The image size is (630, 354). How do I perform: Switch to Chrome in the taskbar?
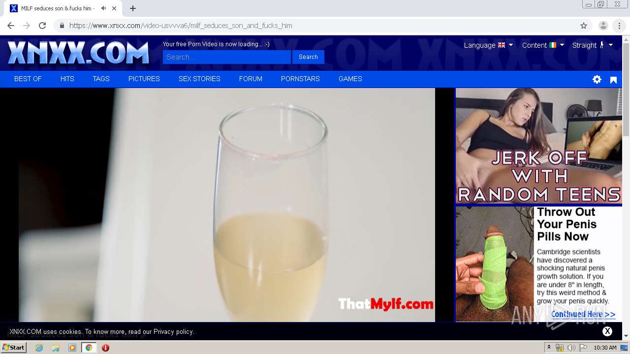pos(89,348)
